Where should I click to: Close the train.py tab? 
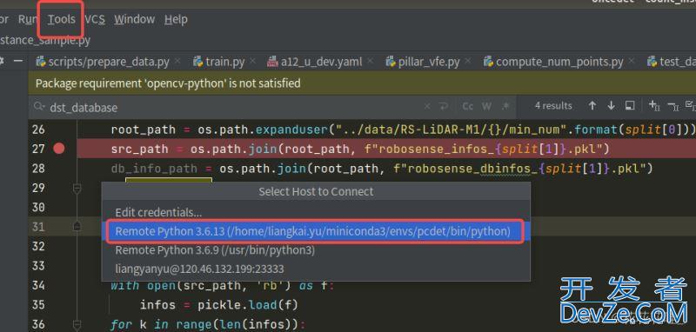click(x=252, y=61)
